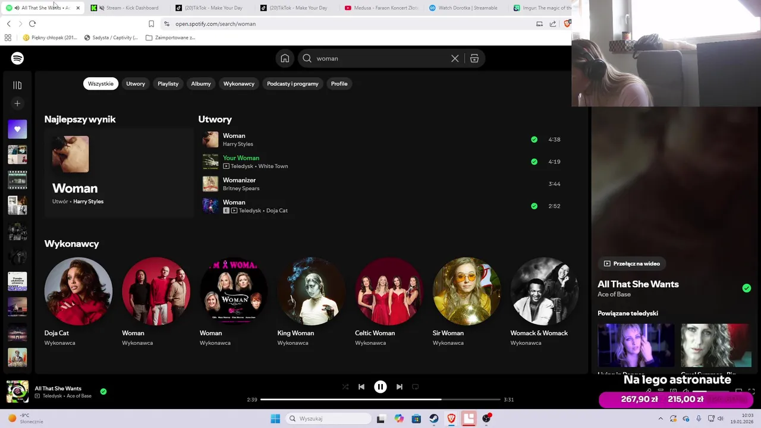The height and width of the screenshot is (428, 761).
Task: Open browser apps grid in bookmarks bar
Action: [x=8, y=37]
